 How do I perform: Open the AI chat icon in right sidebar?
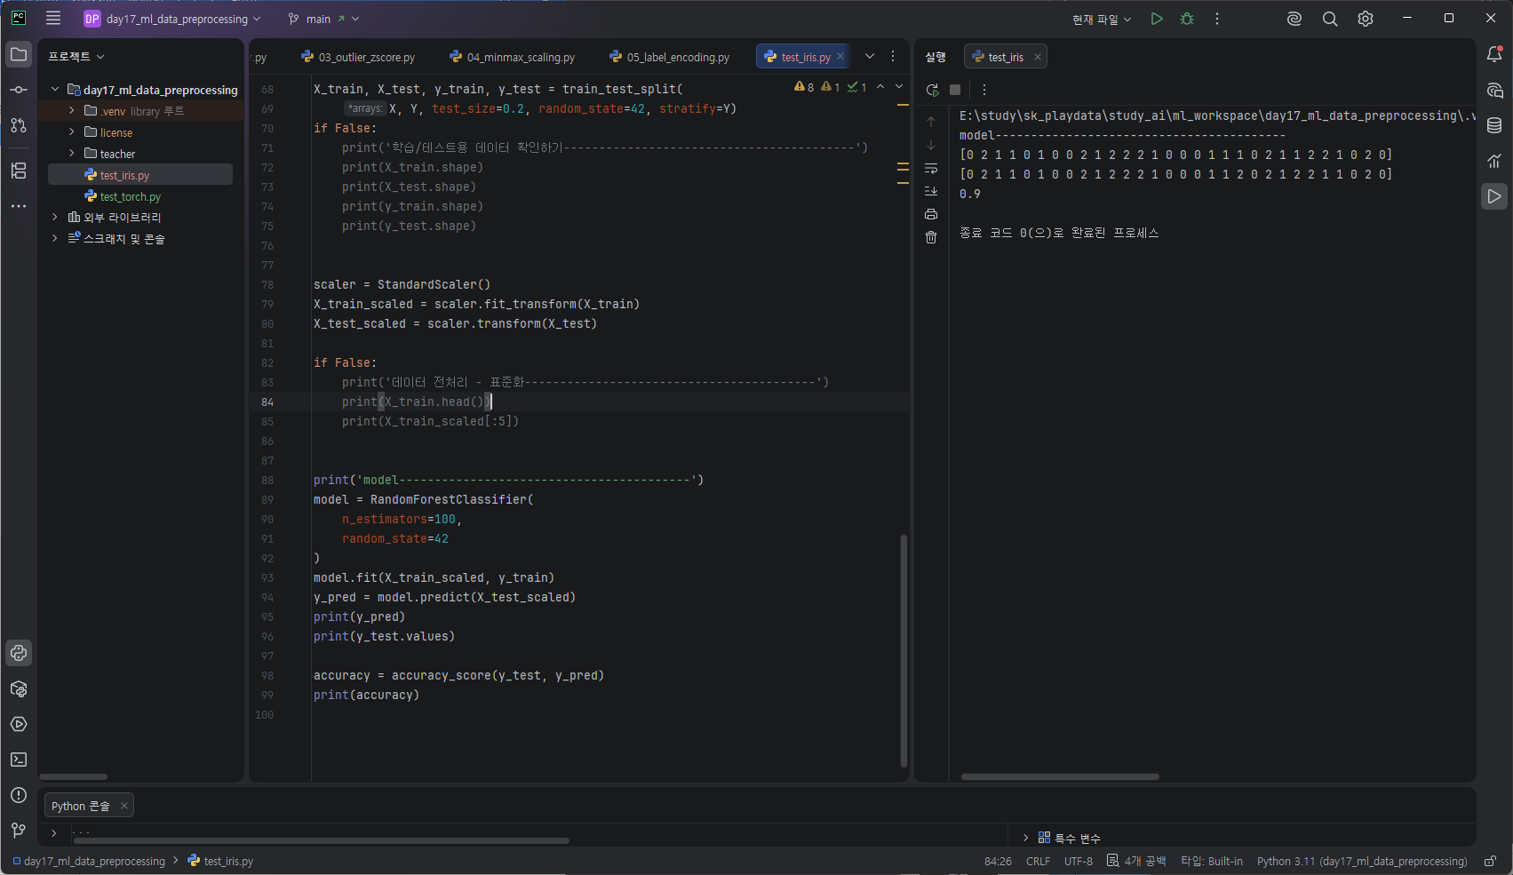click(1494, 90)
